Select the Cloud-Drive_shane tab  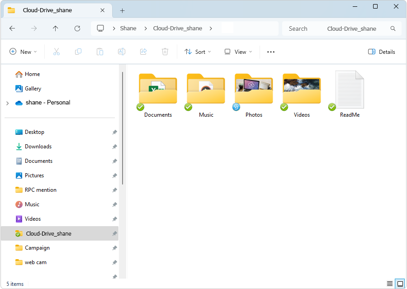58,10
